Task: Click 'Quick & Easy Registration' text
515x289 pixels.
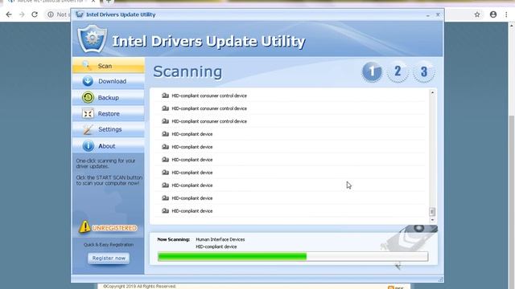Action: click(109, 244)
